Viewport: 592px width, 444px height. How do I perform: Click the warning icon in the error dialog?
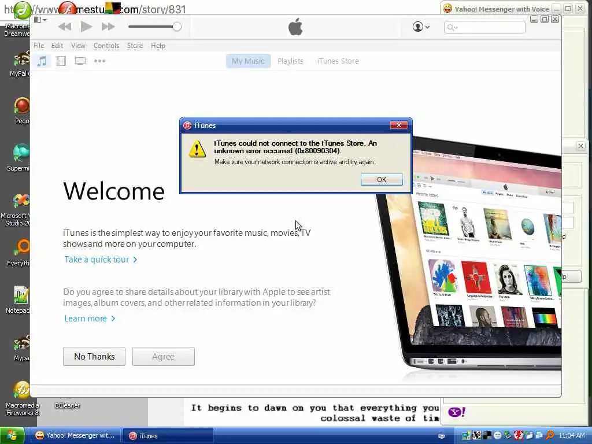pos(197,149)
